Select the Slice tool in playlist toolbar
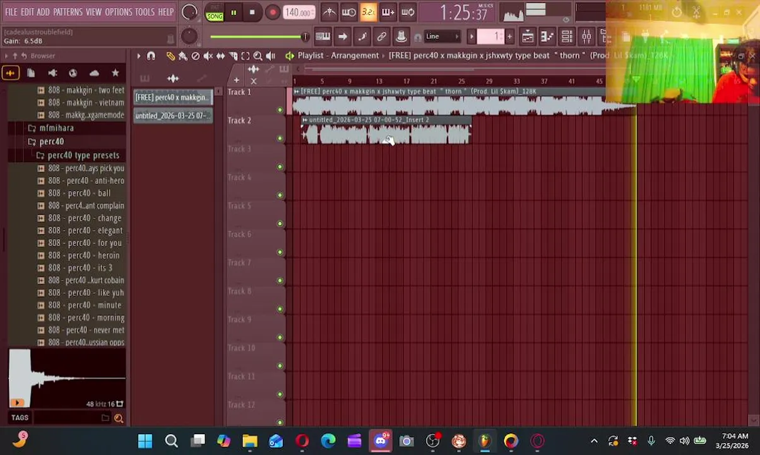760x455 pixels. point(233,56)
